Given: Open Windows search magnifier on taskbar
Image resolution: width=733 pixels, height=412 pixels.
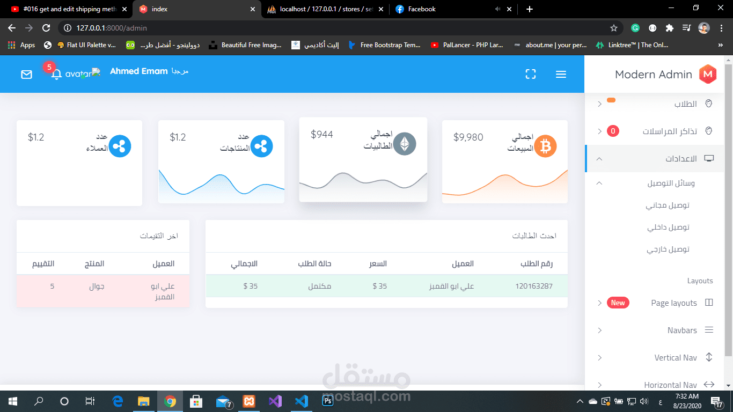Looking at the screenshot, I should click(x=39, y=401).
